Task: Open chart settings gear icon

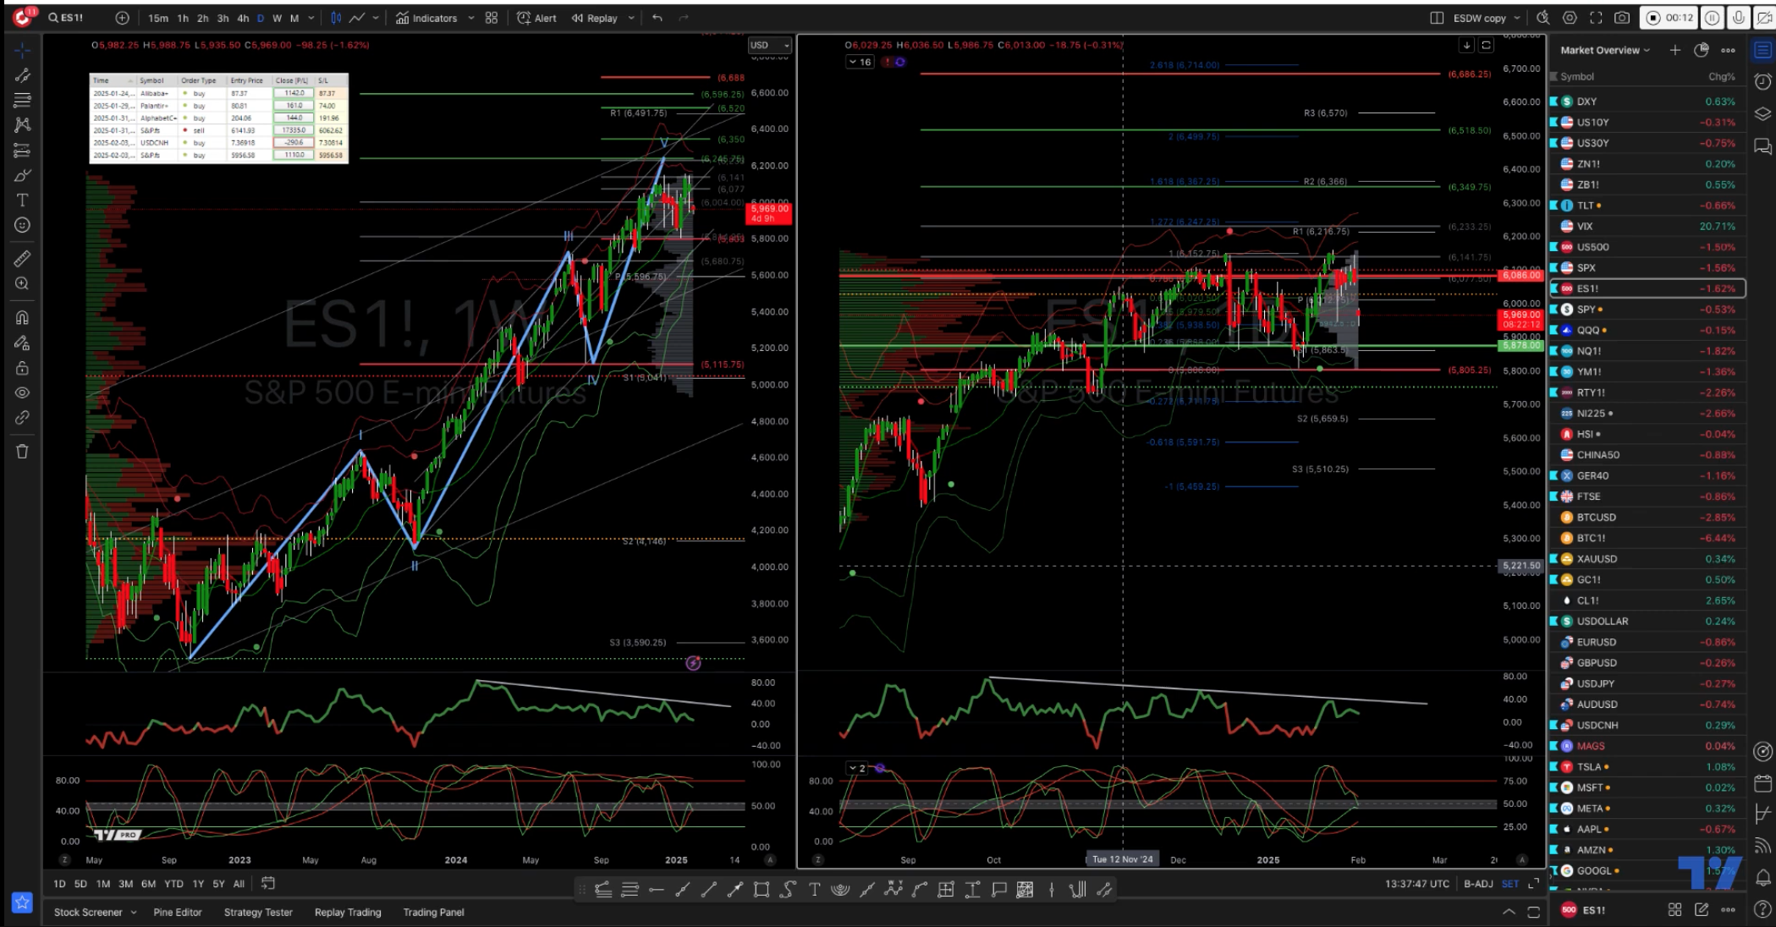Action: (x=1570, y=18)
